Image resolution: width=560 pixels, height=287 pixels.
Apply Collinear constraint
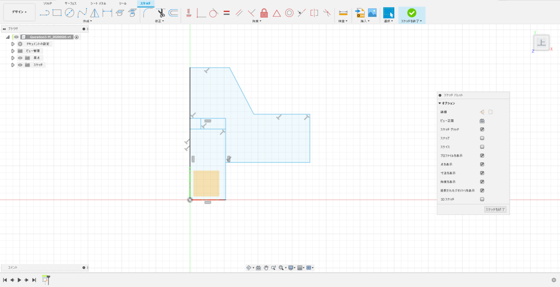coord(302,13)
